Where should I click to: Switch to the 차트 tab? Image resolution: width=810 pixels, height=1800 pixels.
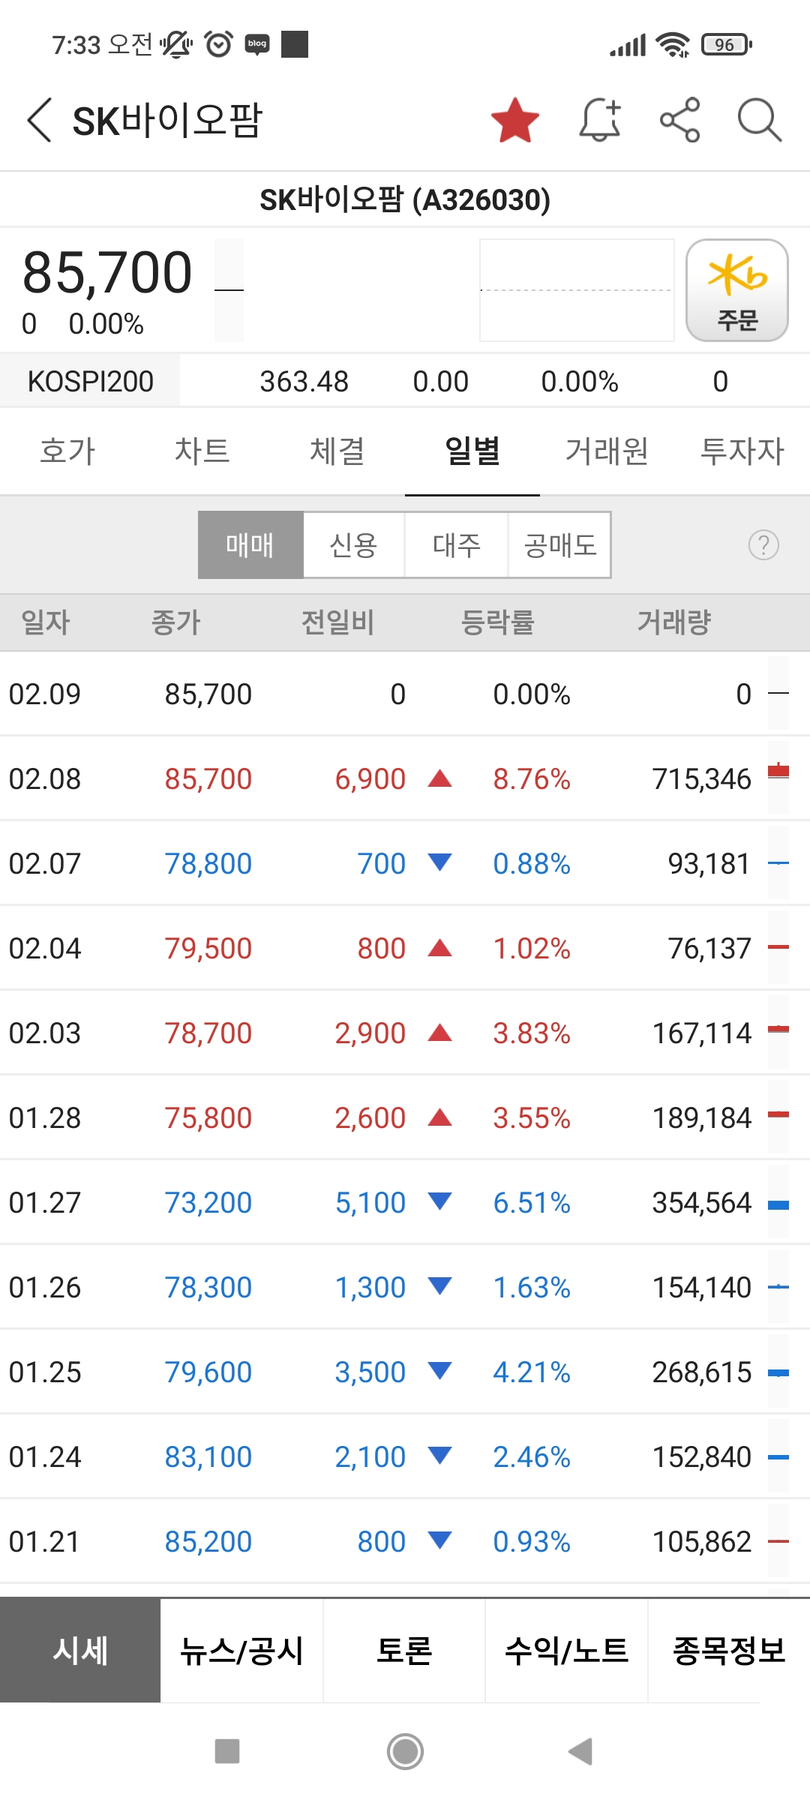[x=202, y=451]
